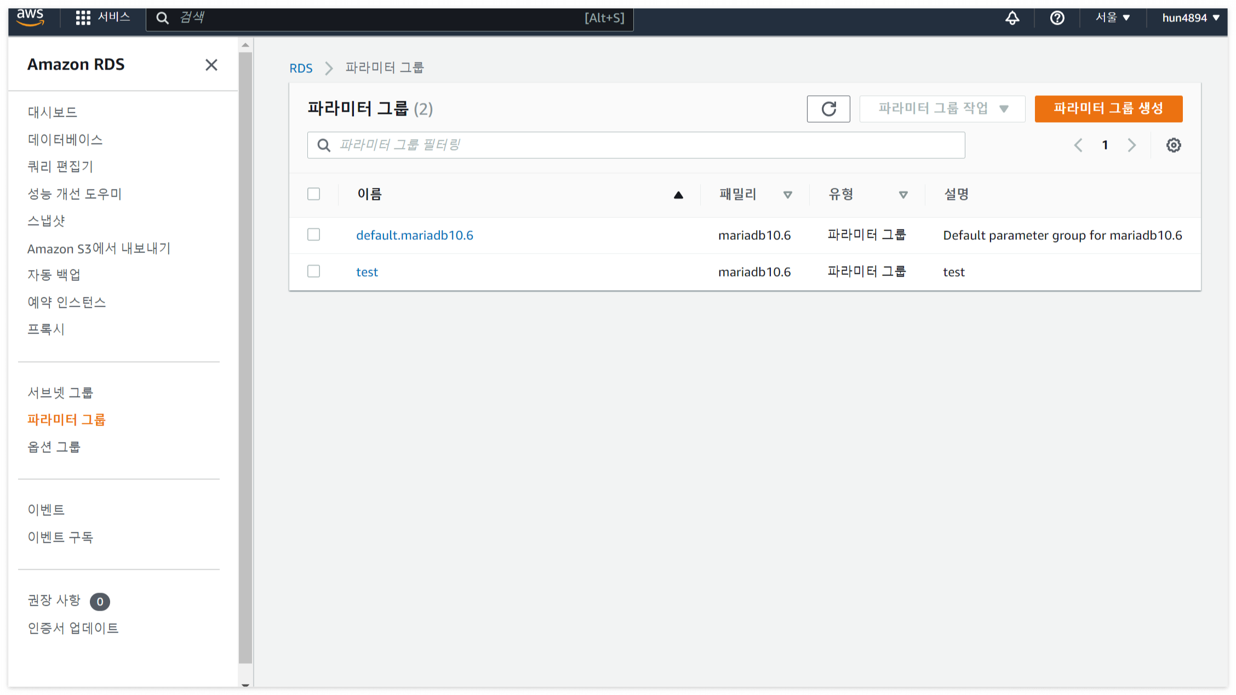Open the hun4894 account menu
The height and width of the screenshot is (695, 1236).
tap(1190, 18)
